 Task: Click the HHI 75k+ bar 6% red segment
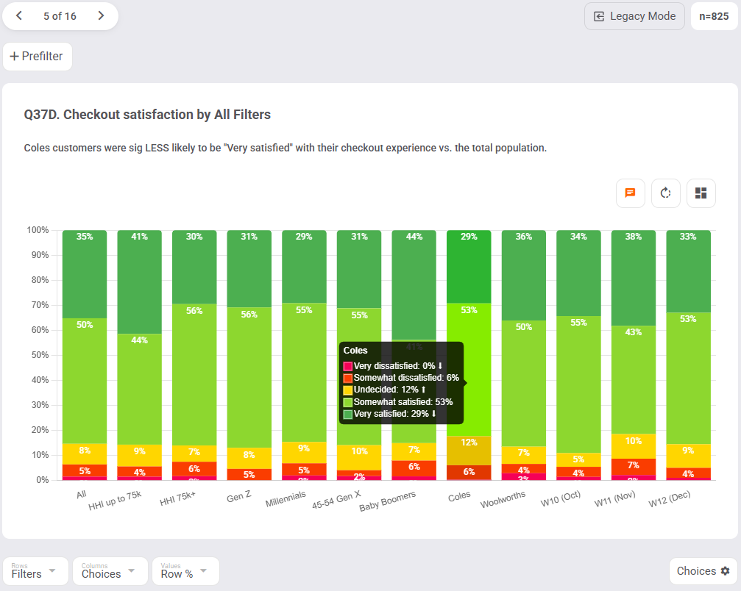coord(194,469)
